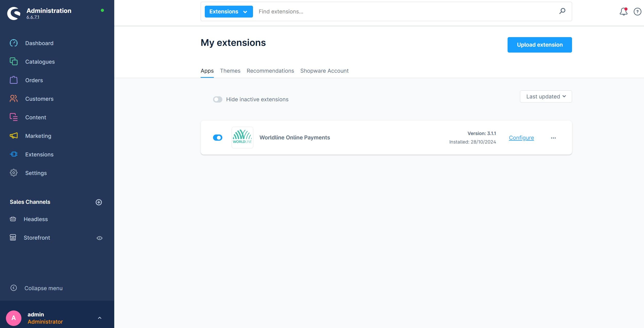The height and width of the screenshot is (328, 644).
Task: Open Dashboard from the sidebar icon
Action: (14, 43)
